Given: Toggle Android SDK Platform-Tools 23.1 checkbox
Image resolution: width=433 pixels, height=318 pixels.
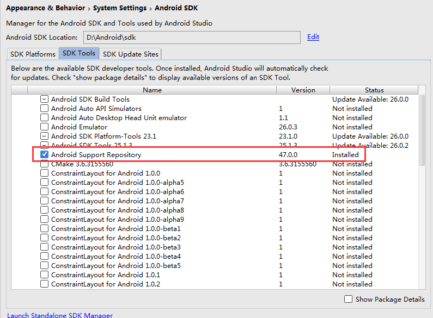Looking at the screenshot, I should coord(44,136).
